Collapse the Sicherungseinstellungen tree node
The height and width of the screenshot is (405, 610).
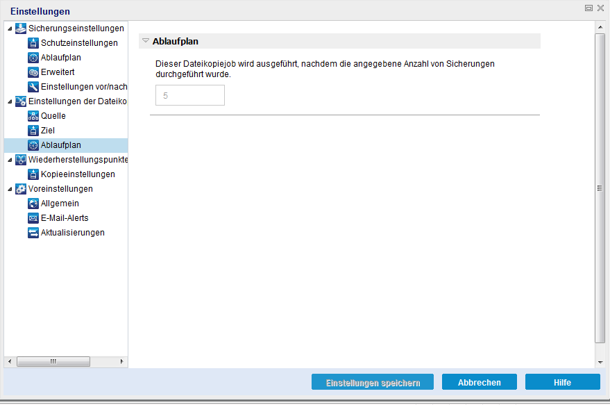(10, 28)
